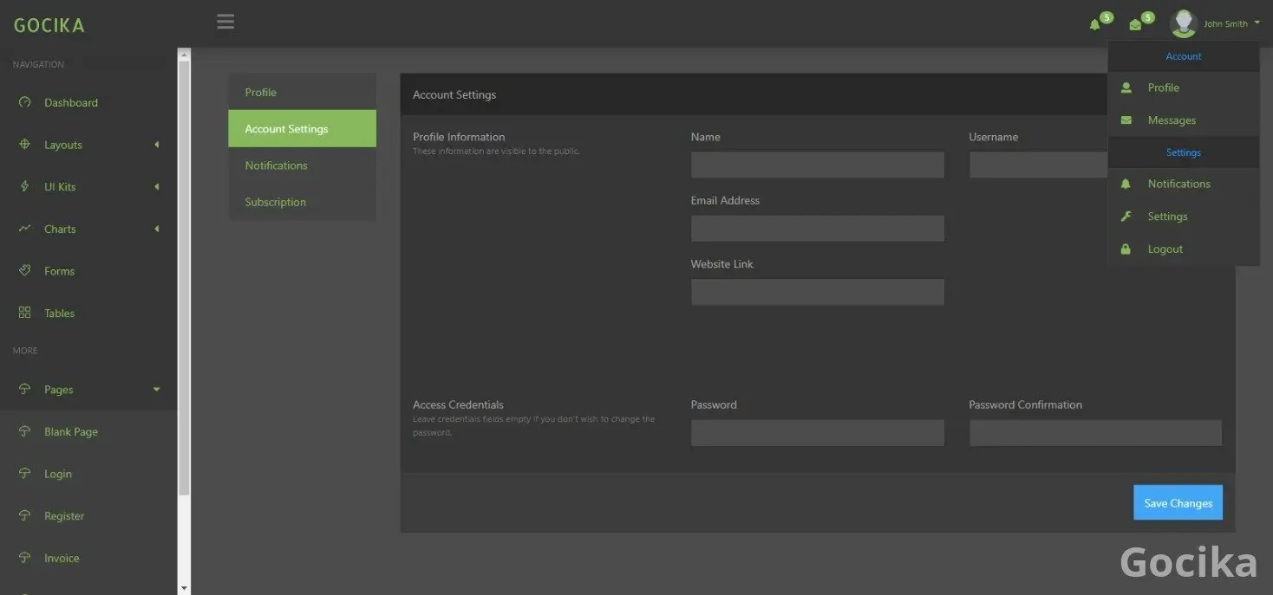Viewport: 1273px width, 595px height.
Task: Select Messages in the account dropdown
Action: click(1172, 120)
